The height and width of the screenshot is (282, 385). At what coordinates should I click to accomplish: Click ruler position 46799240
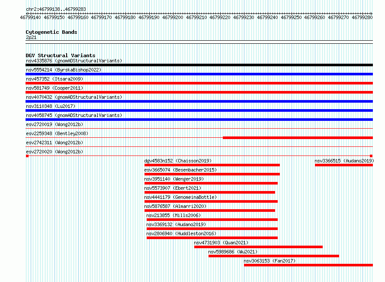point(267,17)
